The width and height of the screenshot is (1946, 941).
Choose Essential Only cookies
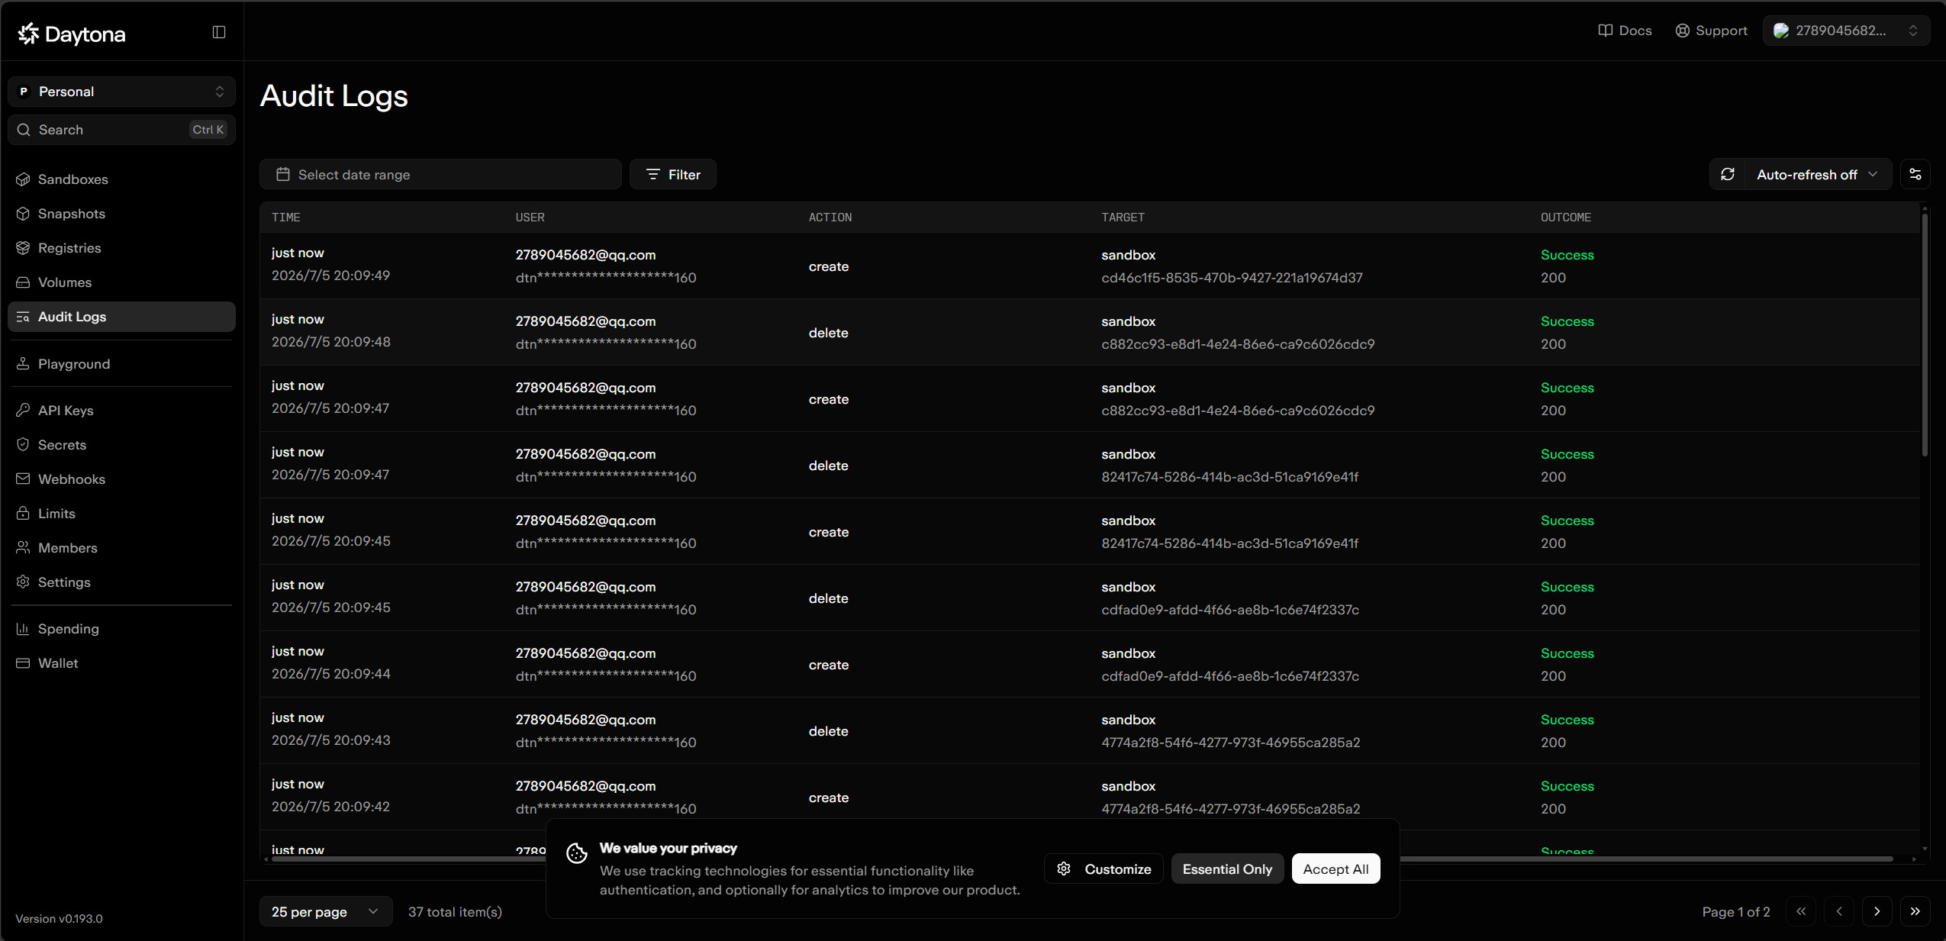pyautogui.click(x=1227, y=869)
